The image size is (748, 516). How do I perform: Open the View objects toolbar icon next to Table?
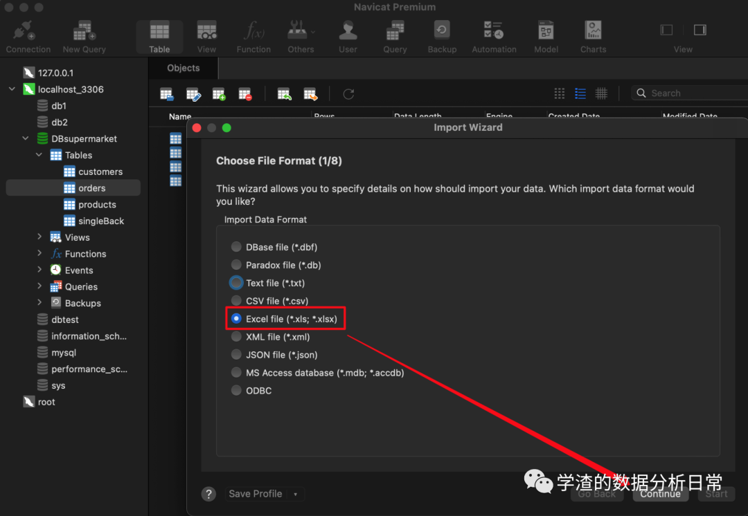[x=206, y=37]
